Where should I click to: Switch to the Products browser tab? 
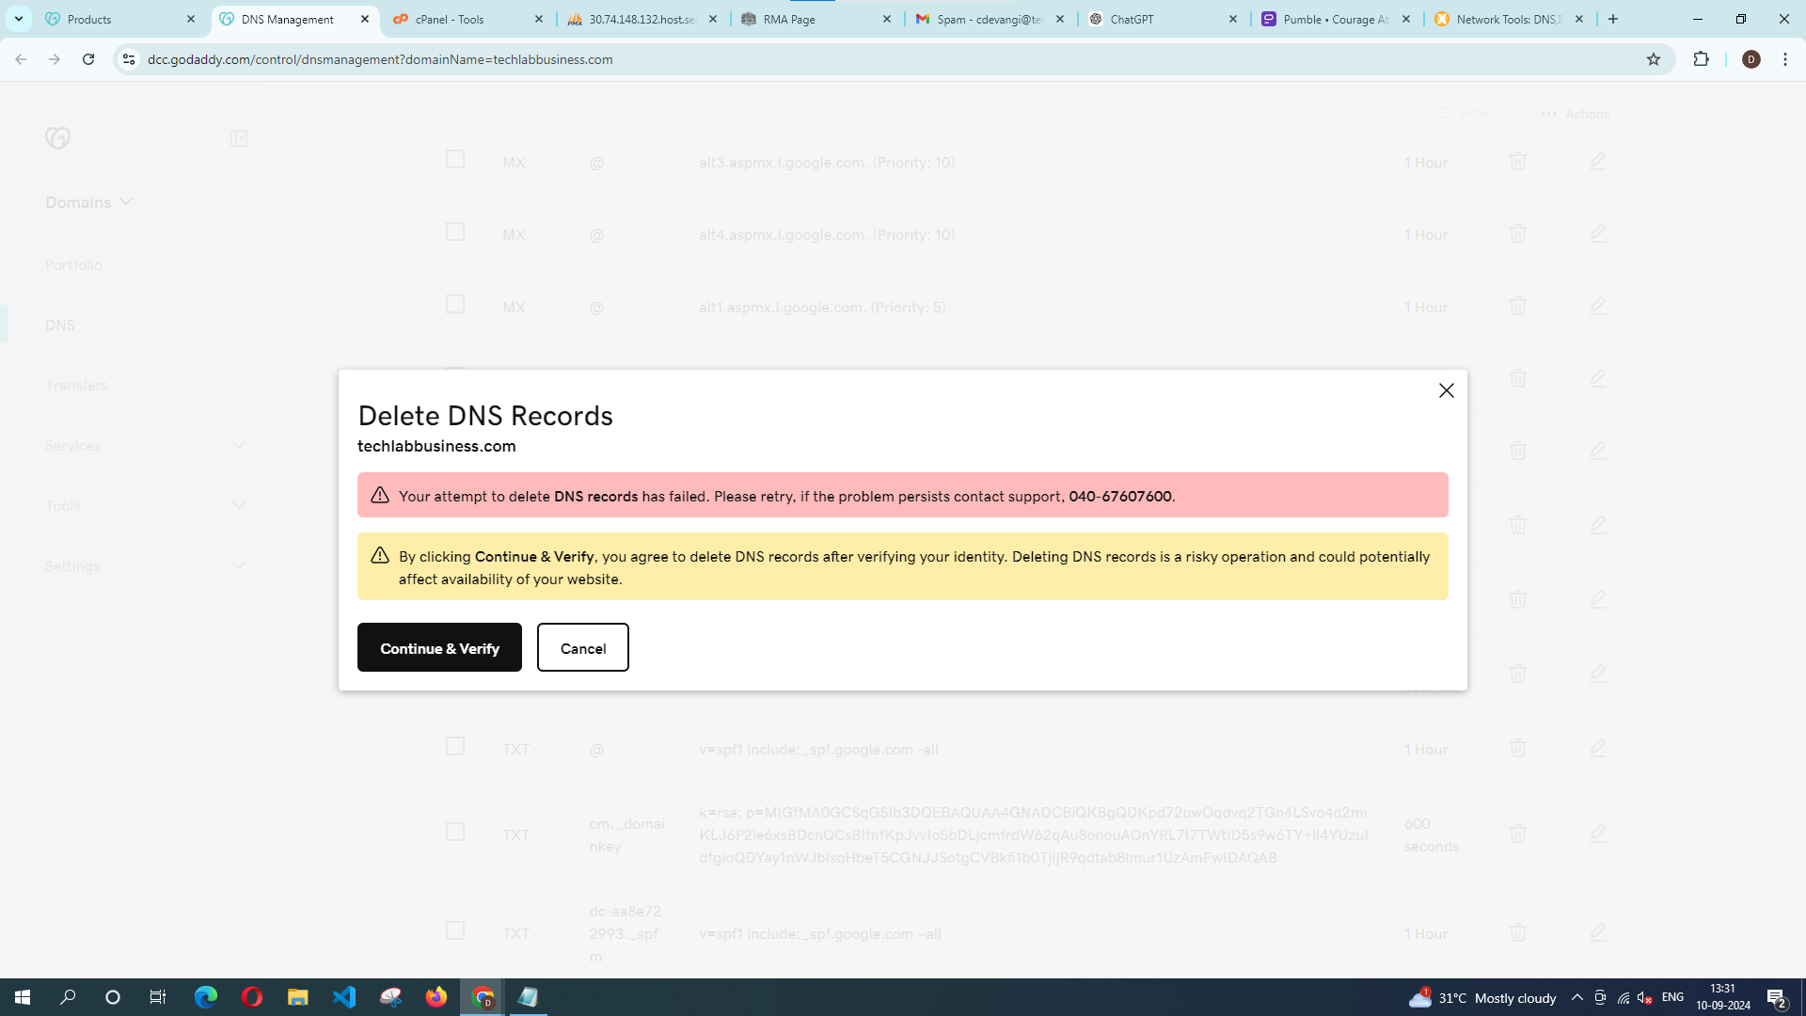(x=120, y=19)
